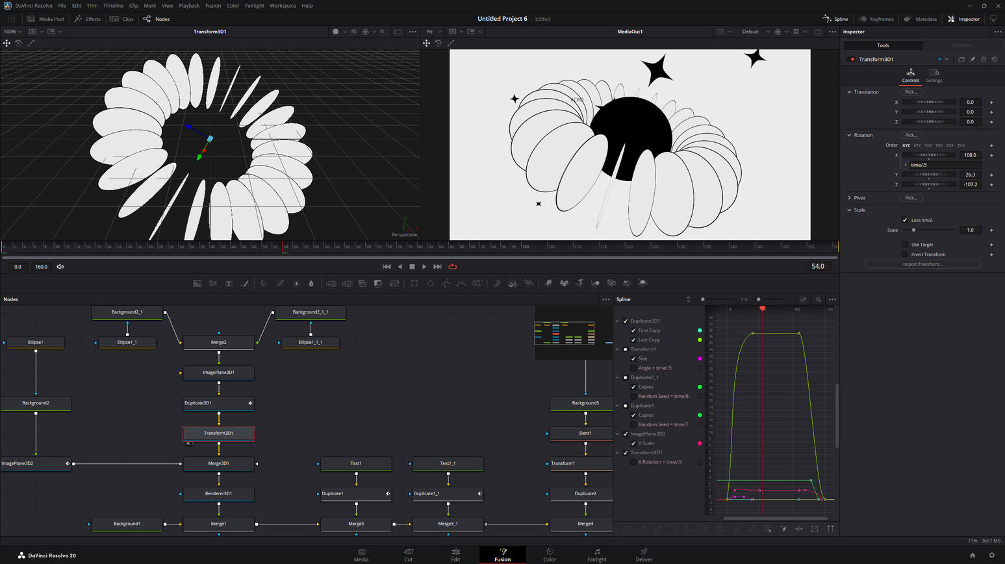Click the Spline zoom-to-fit icon
Viewport: 1005px width, 564px height.
(x=804, y=299)
